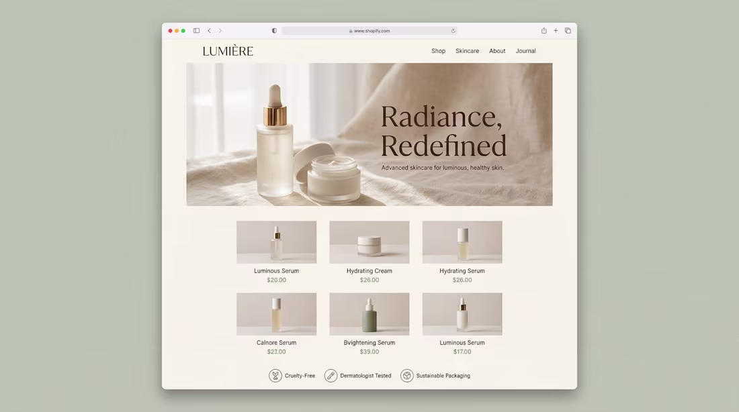The image size is (739, 412).
Task: Click the $23.00 price
Action: (277, 352)
